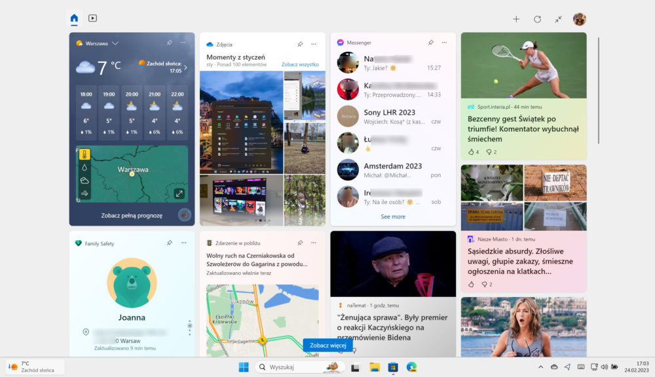This screenshot has height=377, width=655.
Task: Open weather widget more options
Action: point(183,43)
